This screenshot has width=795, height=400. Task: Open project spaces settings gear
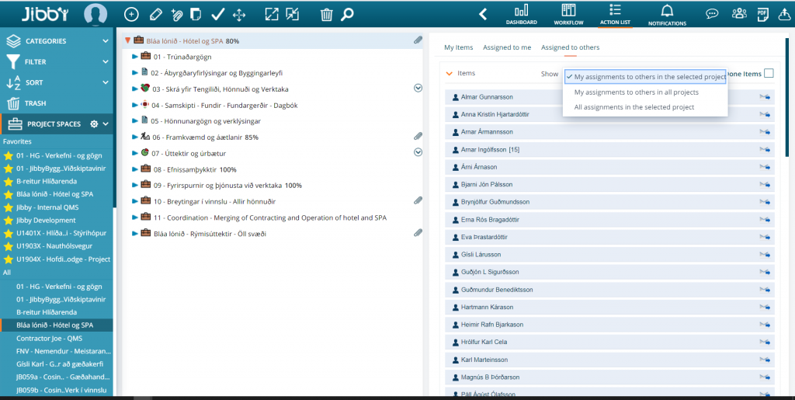coord(94,123)
